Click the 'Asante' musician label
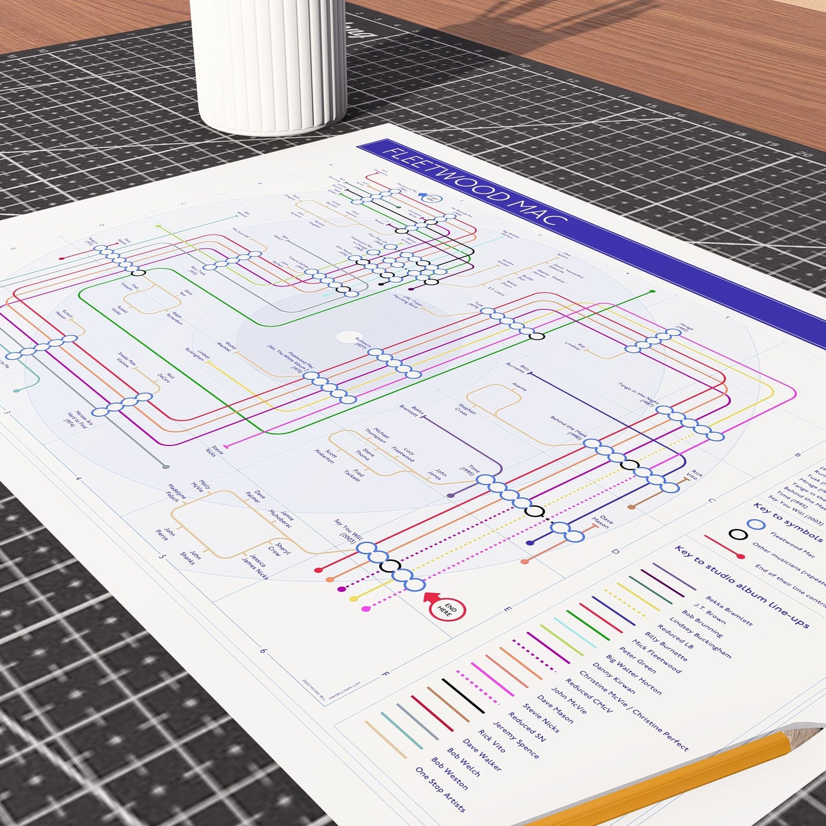The height and width of the screenshot is (826, 826). pyautogui.click(x=519, y=386)
